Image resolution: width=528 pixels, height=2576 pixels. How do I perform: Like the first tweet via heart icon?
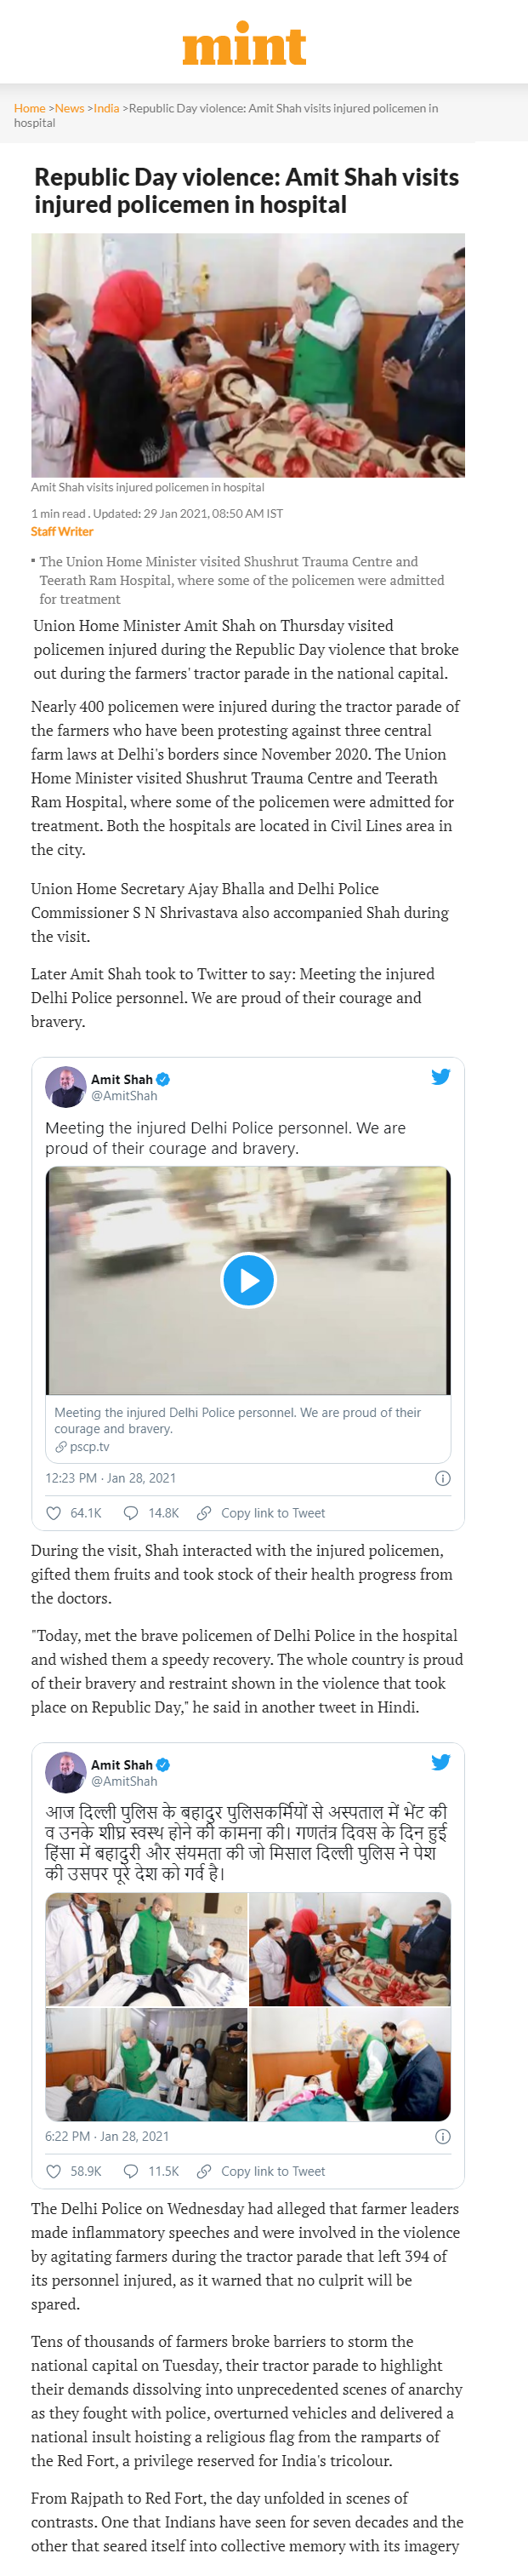[x=54, y=1513]
